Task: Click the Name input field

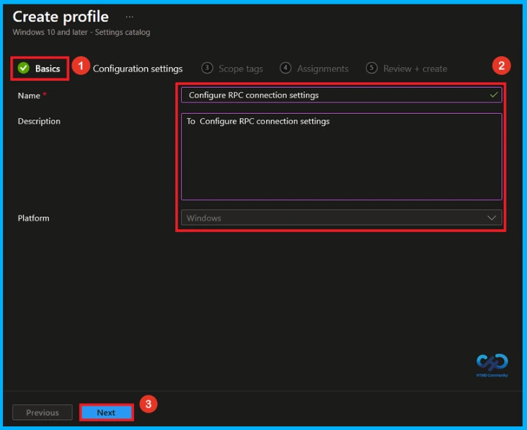Action: [342, 95]
